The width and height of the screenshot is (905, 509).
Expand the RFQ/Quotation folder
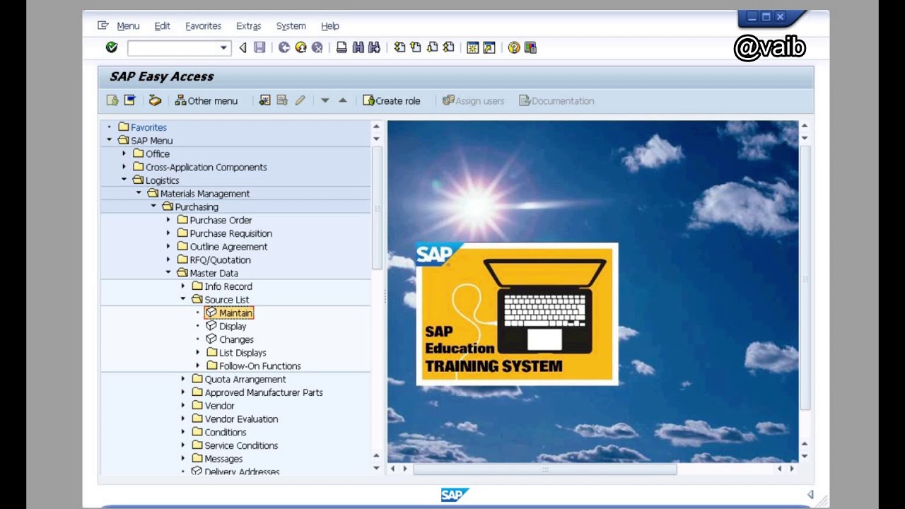pos(168,259)
